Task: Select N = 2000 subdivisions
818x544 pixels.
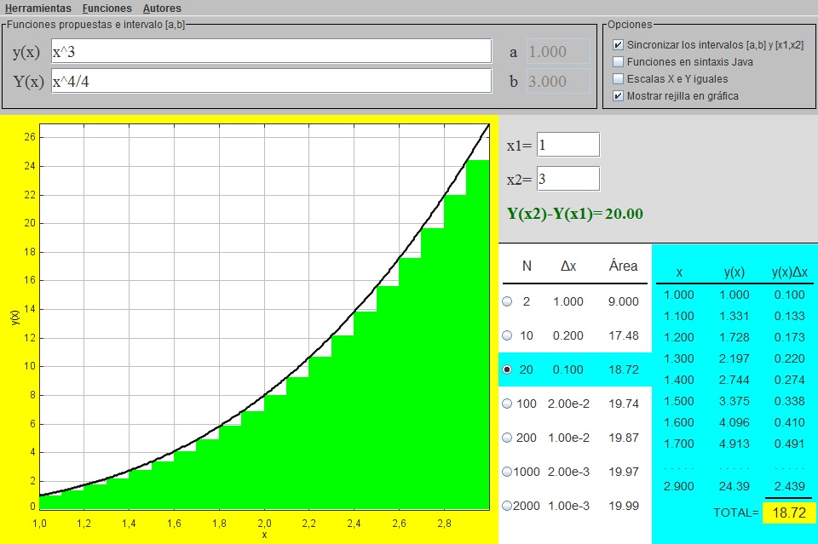Action: [x=508, y=506]
